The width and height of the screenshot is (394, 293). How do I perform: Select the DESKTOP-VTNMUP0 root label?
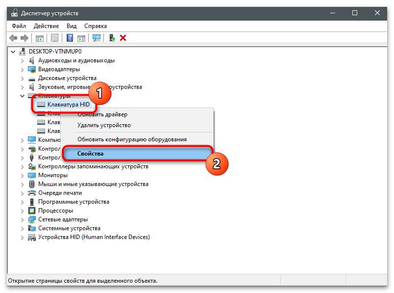point(55,52)
